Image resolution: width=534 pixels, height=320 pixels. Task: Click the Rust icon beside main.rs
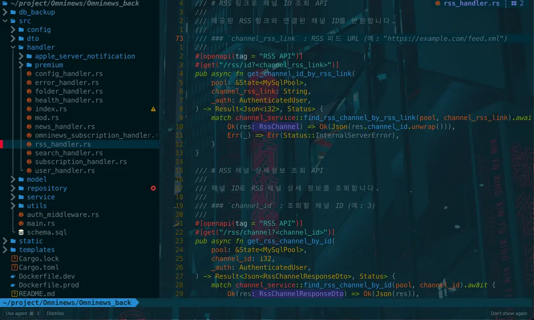21,223
